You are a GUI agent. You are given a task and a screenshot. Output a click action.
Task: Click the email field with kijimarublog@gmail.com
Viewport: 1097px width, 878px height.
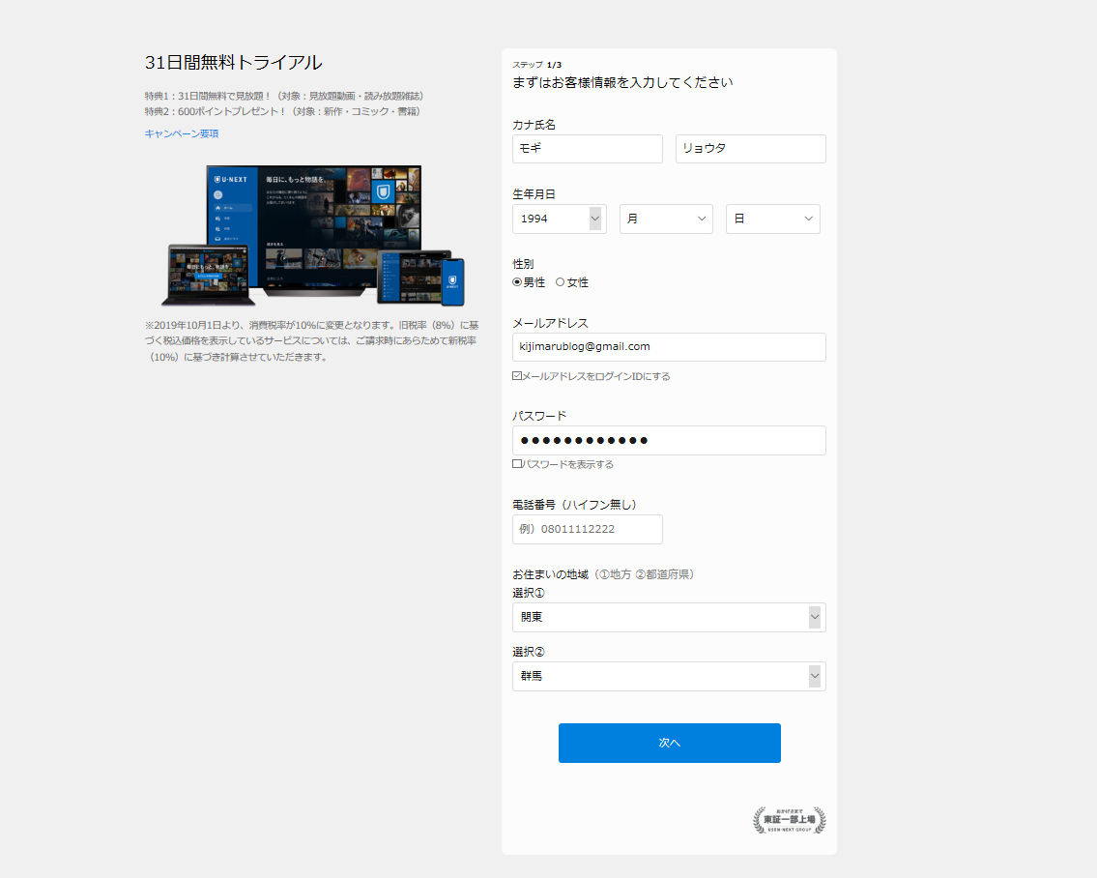tap(669, 346)
